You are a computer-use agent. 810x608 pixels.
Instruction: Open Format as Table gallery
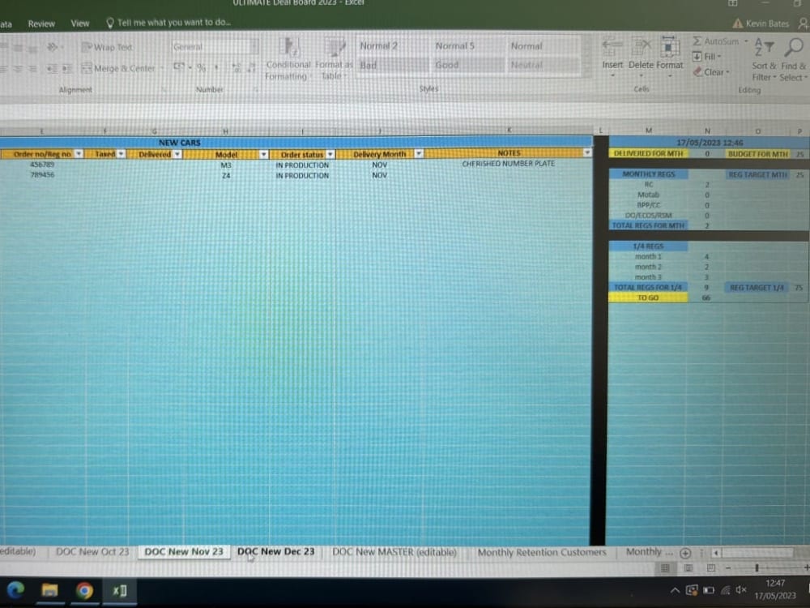[x=333, y=58]
